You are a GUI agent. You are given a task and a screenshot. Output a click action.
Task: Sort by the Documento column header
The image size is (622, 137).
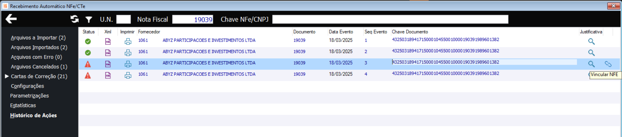[x=304, y=32]
